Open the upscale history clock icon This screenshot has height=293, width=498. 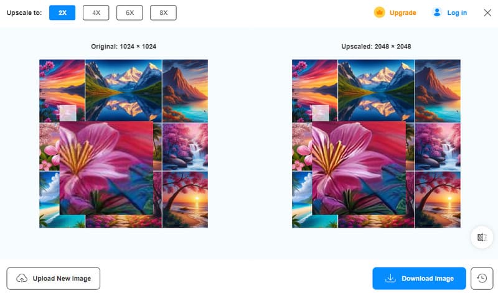tap(481, 278)
